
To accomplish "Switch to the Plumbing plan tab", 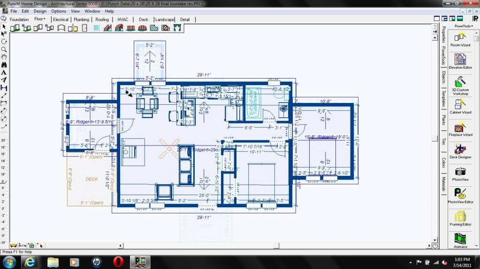I will point(82,19).
